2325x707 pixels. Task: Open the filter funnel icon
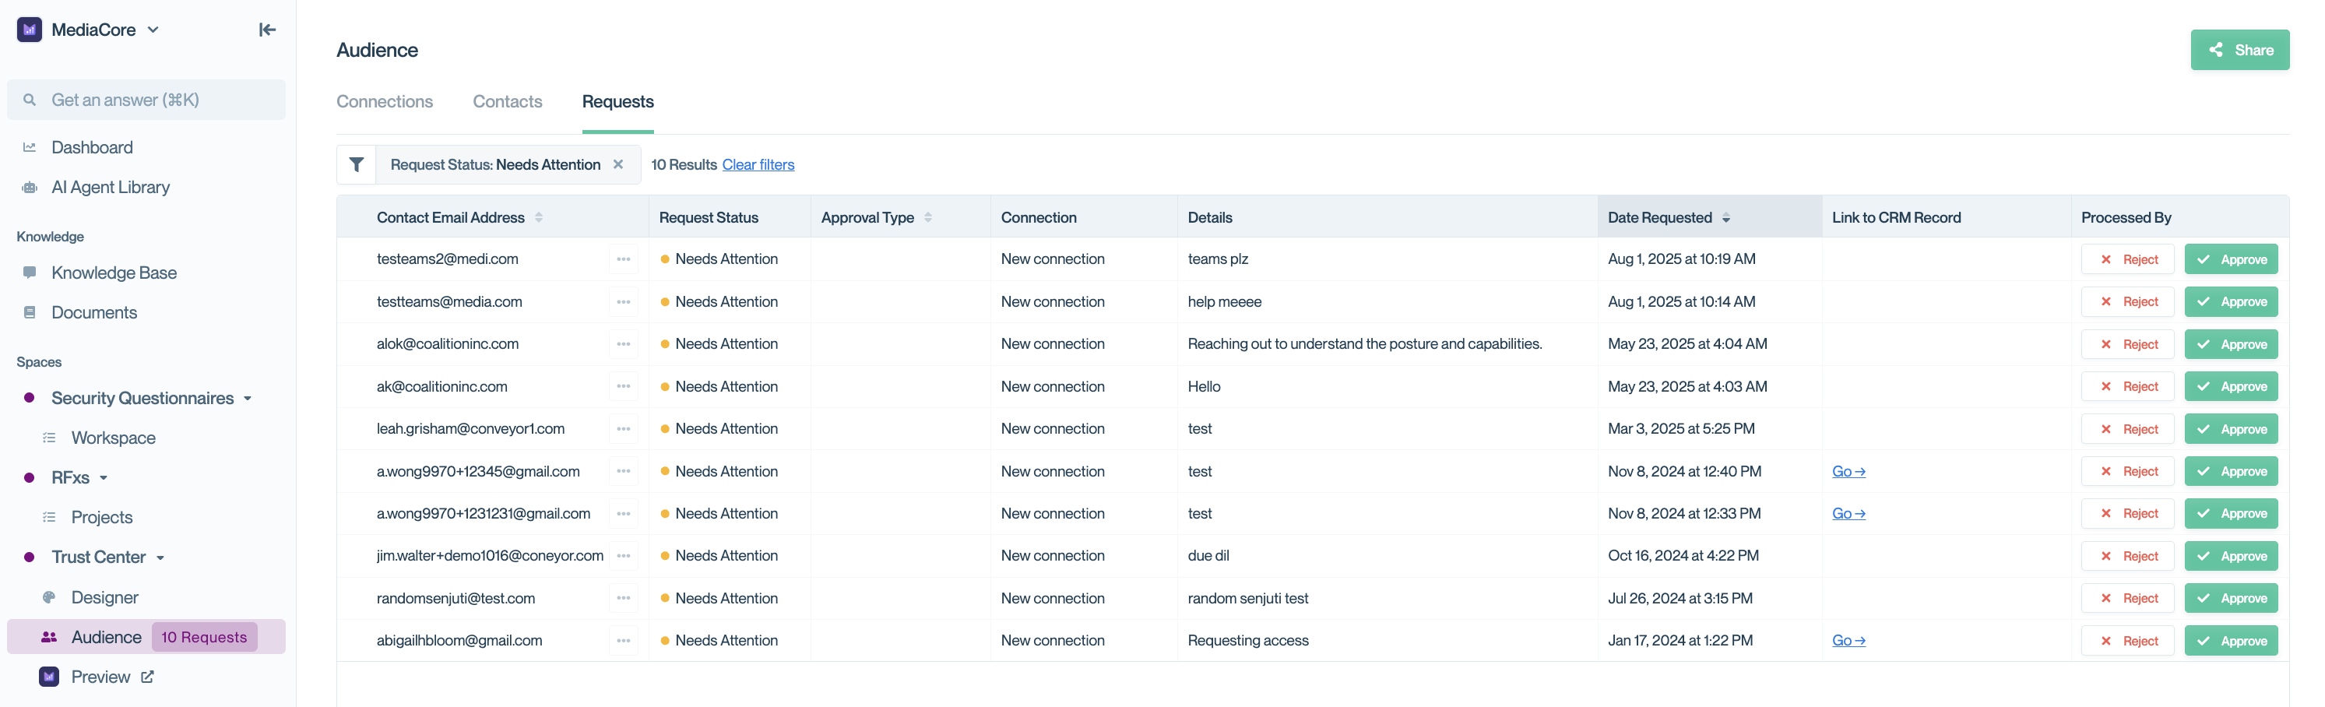click(x=357, y=164)
